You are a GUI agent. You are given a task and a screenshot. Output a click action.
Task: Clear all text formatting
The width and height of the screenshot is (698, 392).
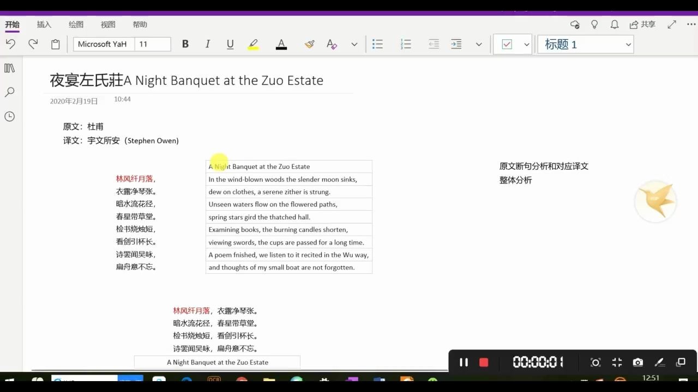(332, 44)
